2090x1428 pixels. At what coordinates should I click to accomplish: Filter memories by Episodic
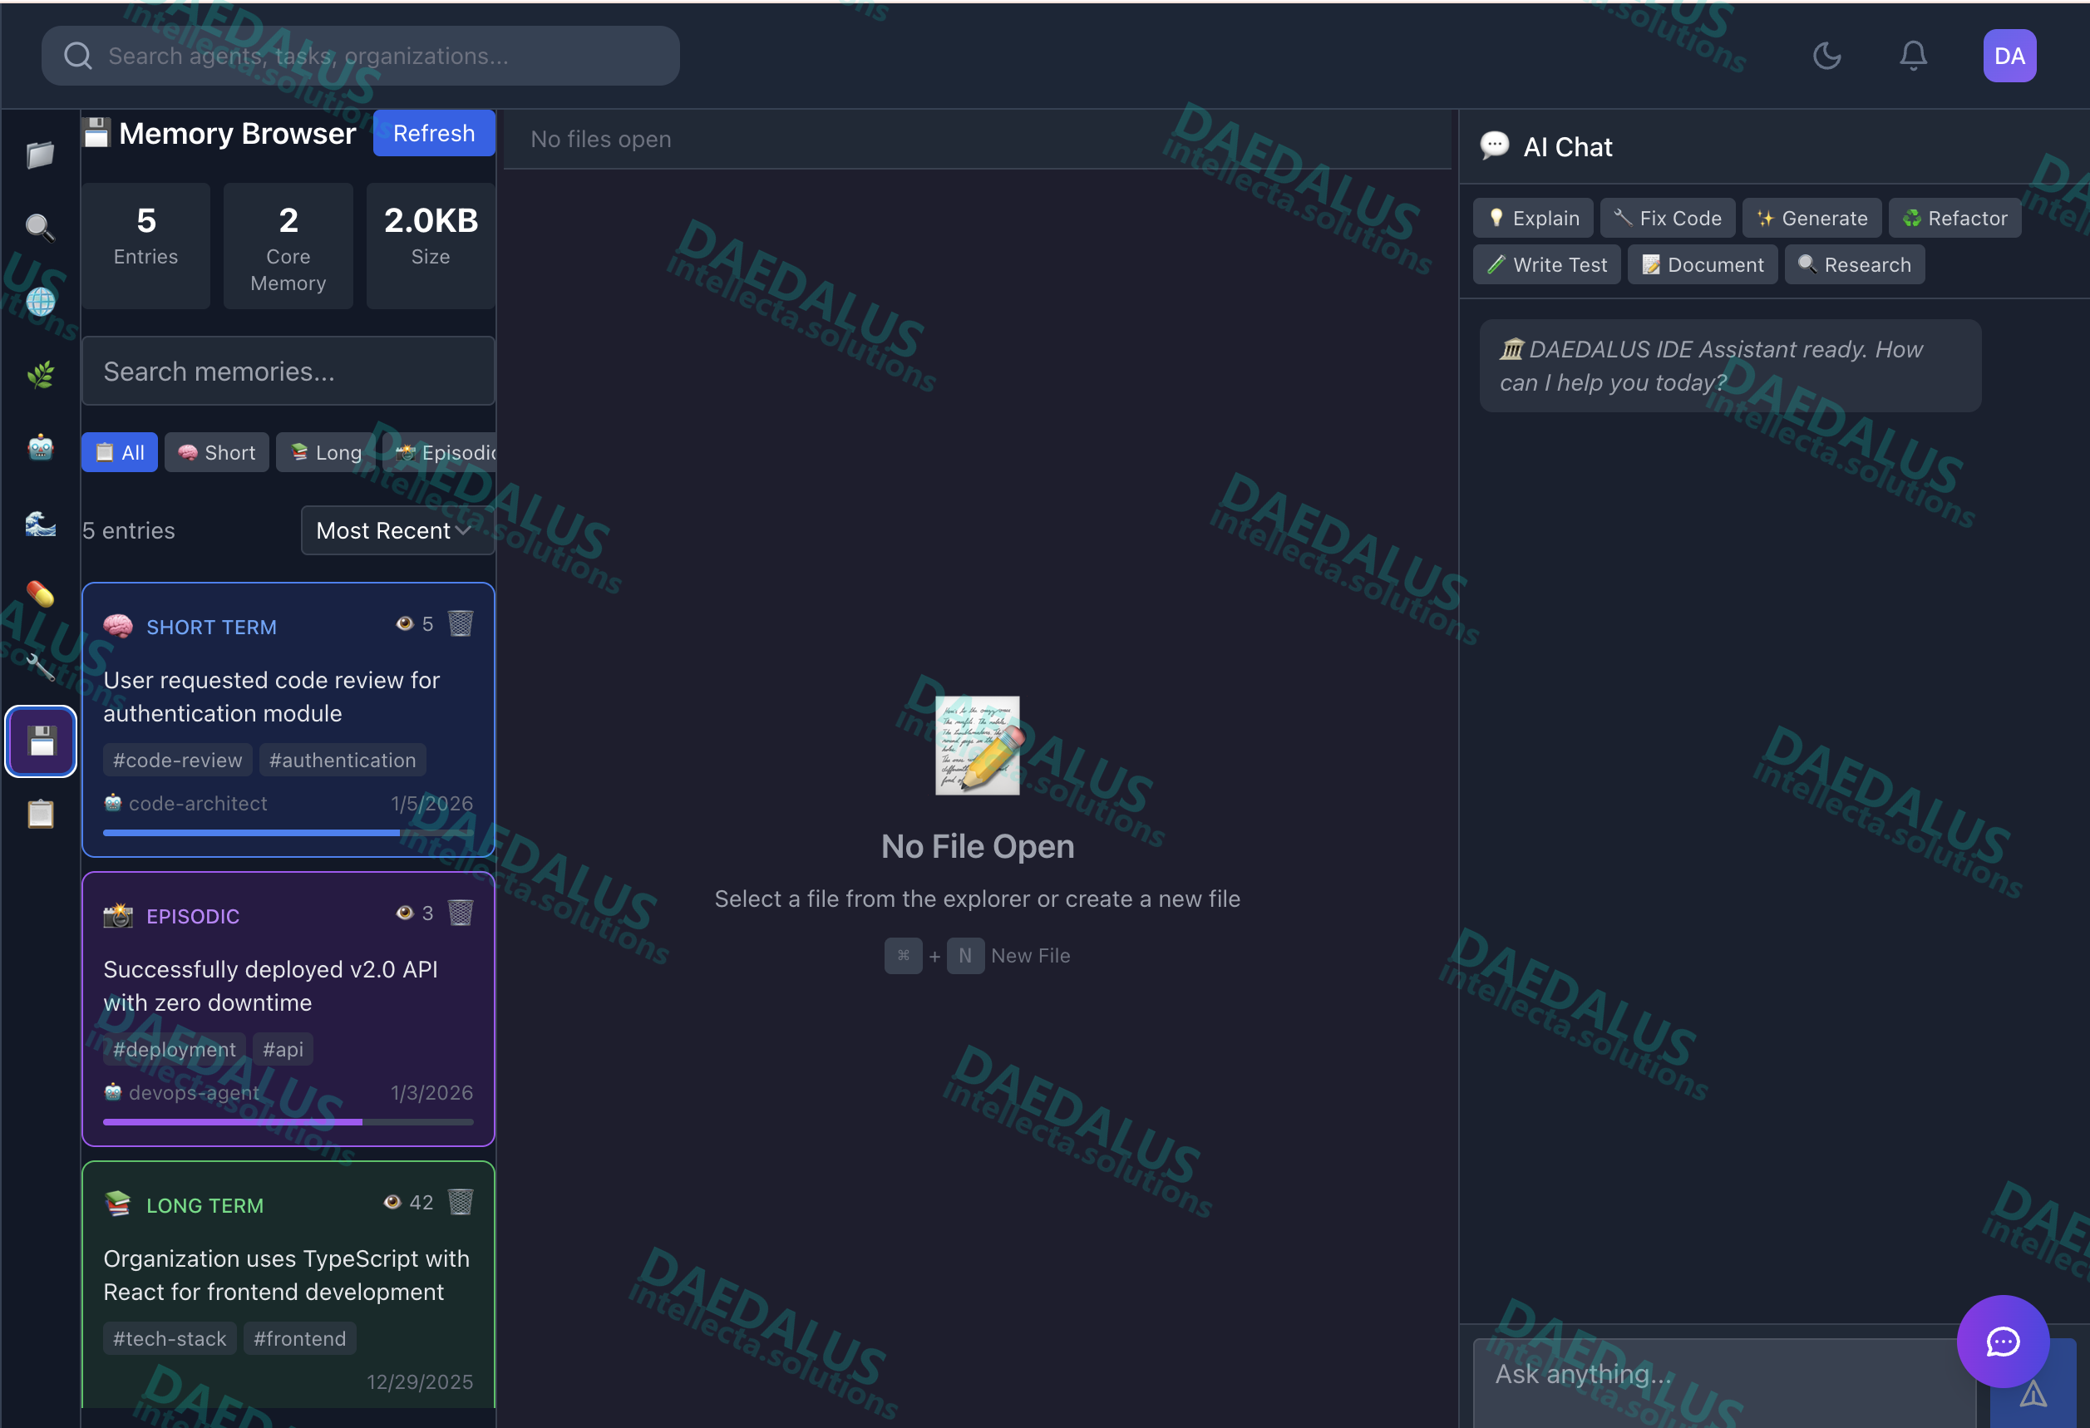tap(441, 452)
